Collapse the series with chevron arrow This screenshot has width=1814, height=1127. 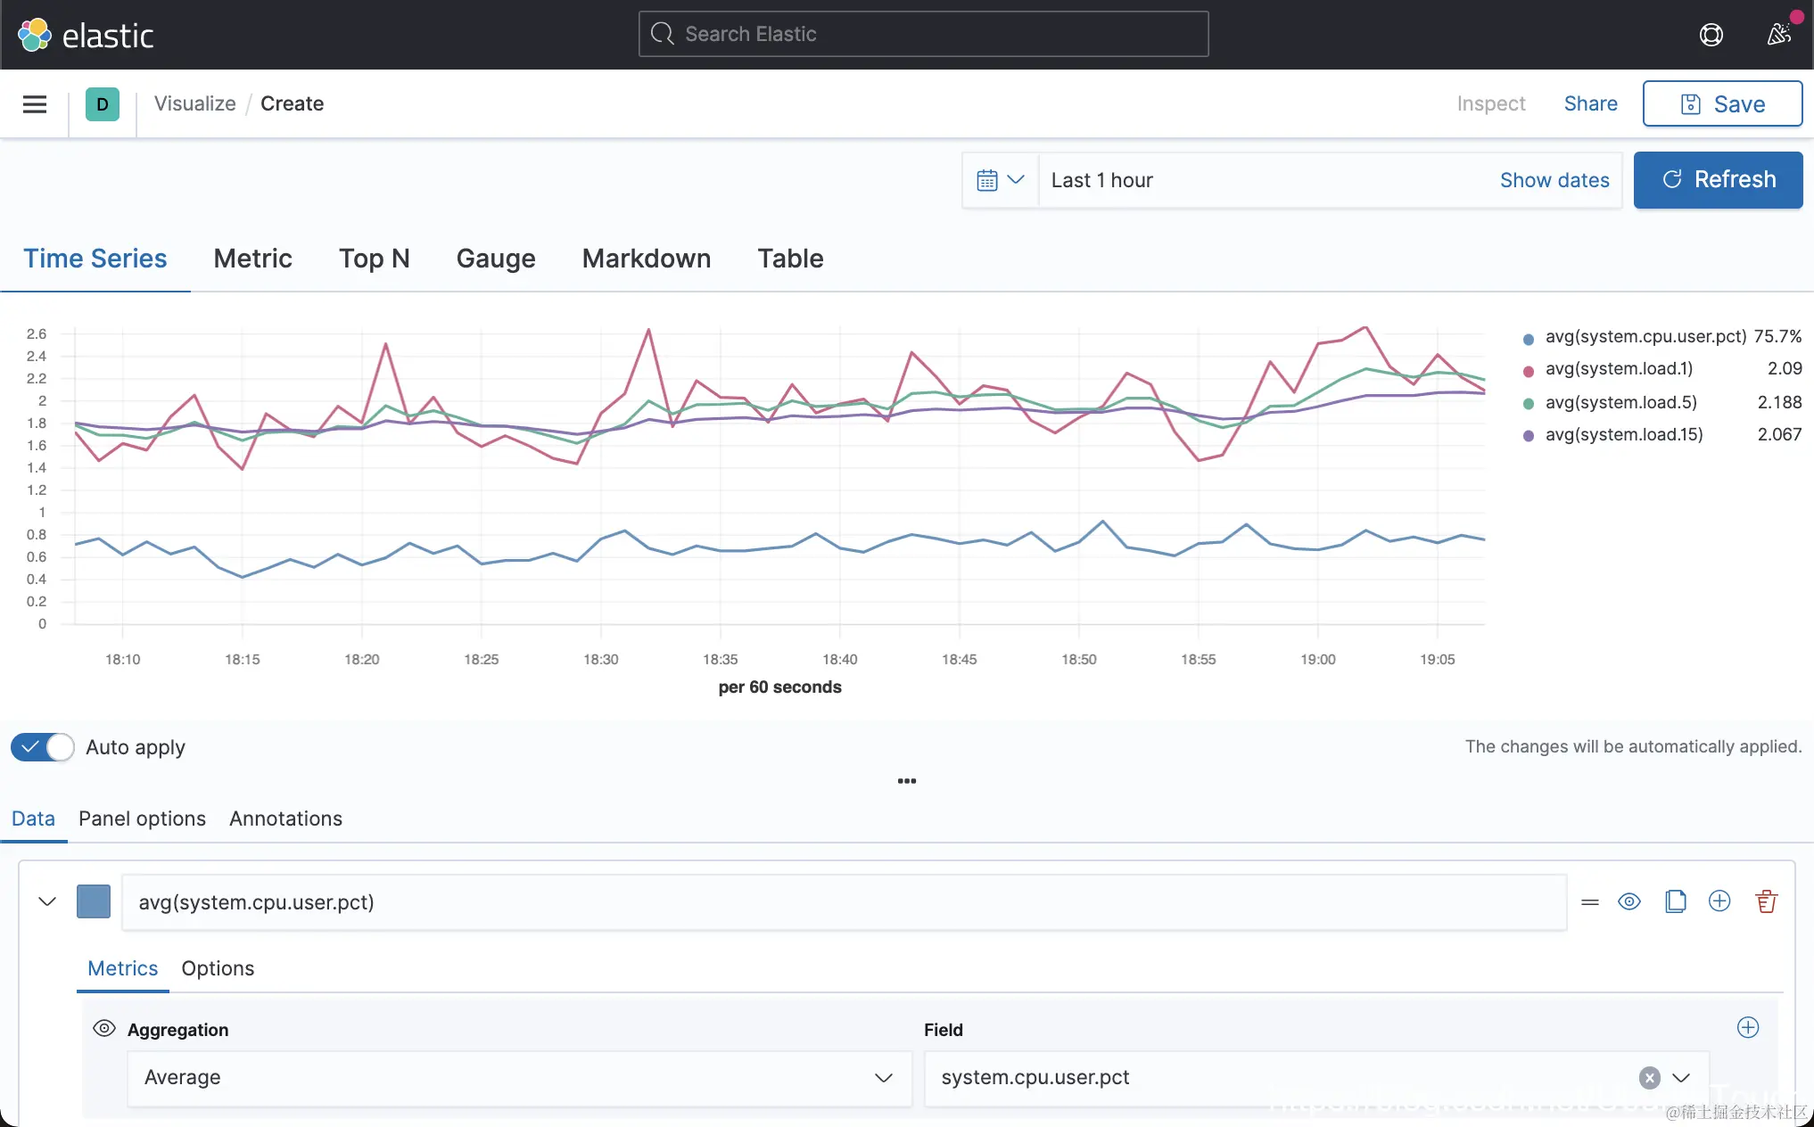(x=47, y=901)
